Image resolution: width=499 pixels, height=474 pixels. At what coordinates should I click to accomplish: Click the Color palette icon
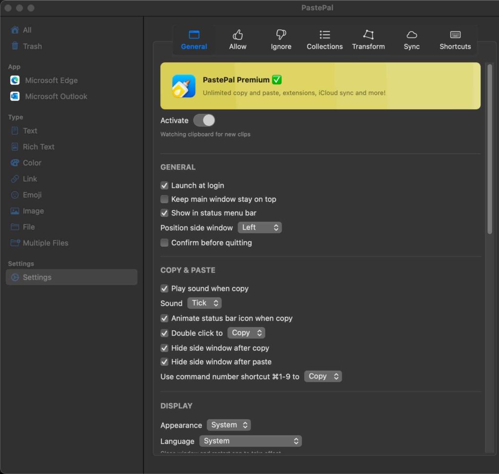coord(15,163)
